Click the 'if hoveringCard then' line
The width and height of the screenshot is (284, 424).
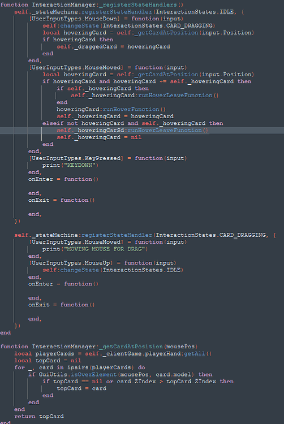point(78,40)
